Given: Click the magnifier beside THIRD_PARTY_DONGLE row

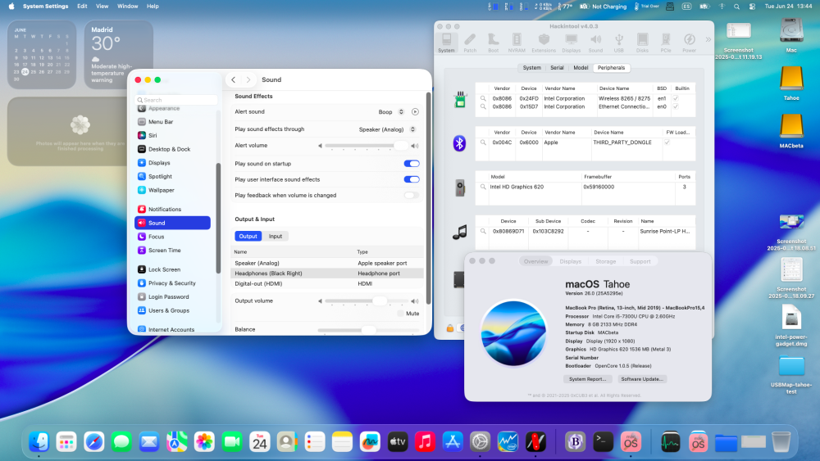Looking at the screenshot, I should (x=483, y=142).
